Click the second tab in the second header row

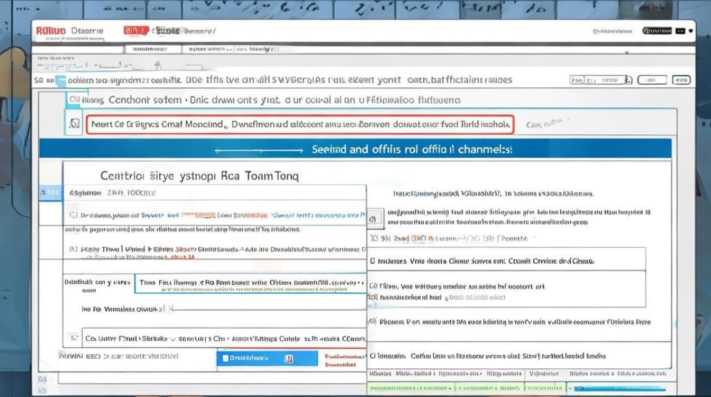pyautogui.click(x=230, y=49)
